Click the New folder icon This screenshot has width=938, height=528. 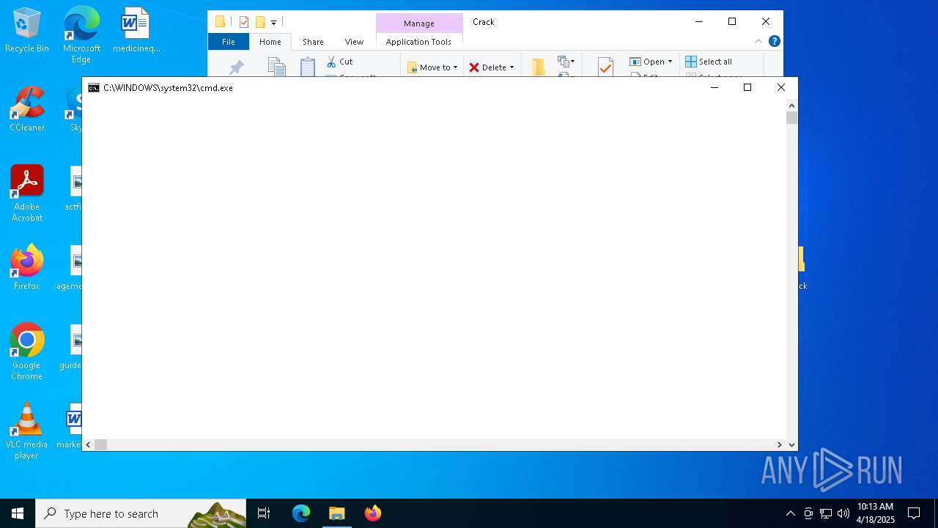538,67
